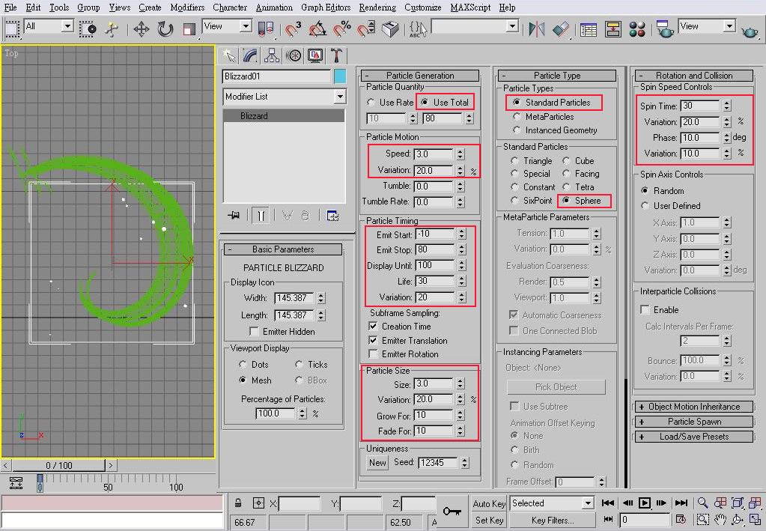Choose Instanced Geometry particle type
The width and height of the screenshot is (766, 531).
(x=517, y=130)
